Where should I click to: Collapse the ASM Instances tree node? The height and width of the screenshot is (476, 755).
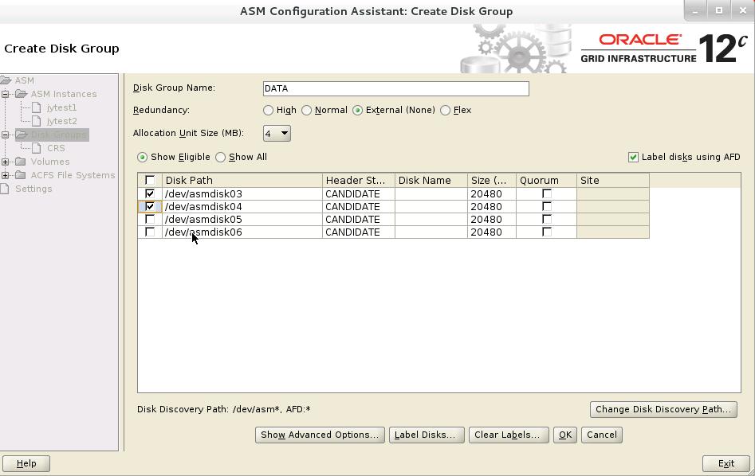[x=6, y=94]
